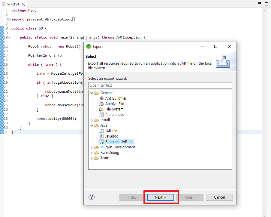The image size is (271, 217).
Task: Collapse the General folder in wizard tree
Action: tap(92, 93)
